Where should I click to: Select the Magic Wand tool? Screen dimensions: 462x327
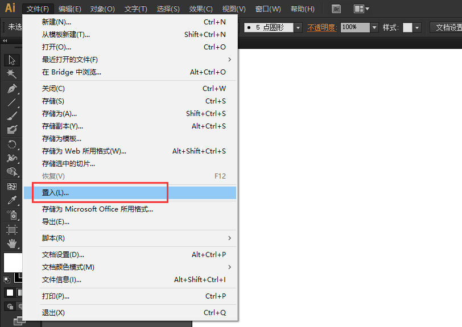click(x=12, y=73)
